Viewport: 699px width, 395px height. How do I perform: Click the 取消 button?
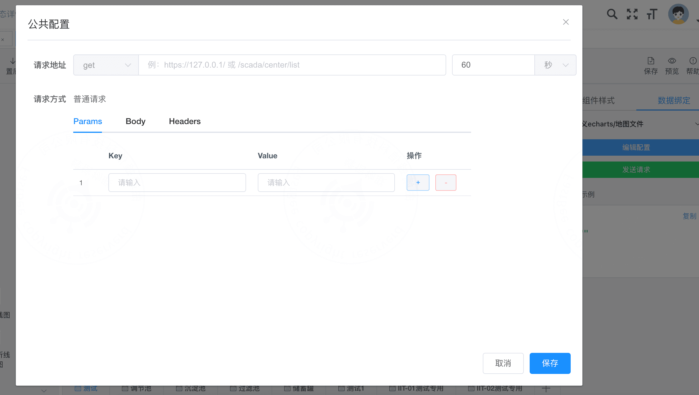(x=503, y=363)
